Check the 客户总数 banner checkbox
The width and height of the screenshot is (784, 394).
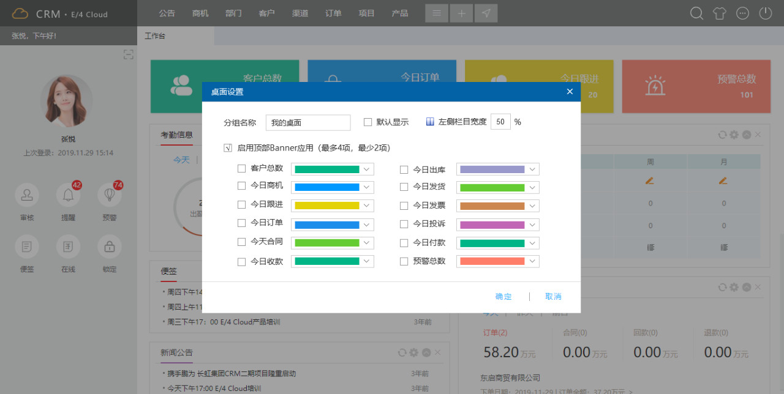[242, 169]
